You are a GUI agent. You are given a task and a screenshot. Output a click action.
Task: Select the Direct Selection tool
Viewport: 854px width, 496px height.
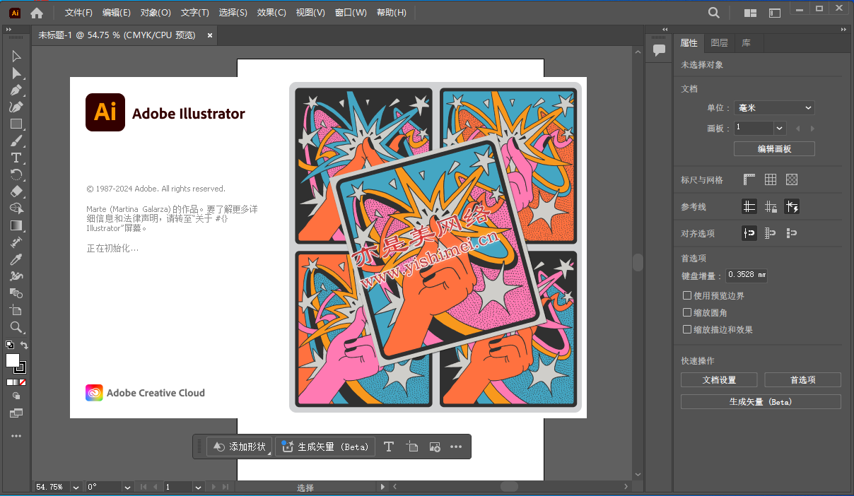click(x=16, y=73)
